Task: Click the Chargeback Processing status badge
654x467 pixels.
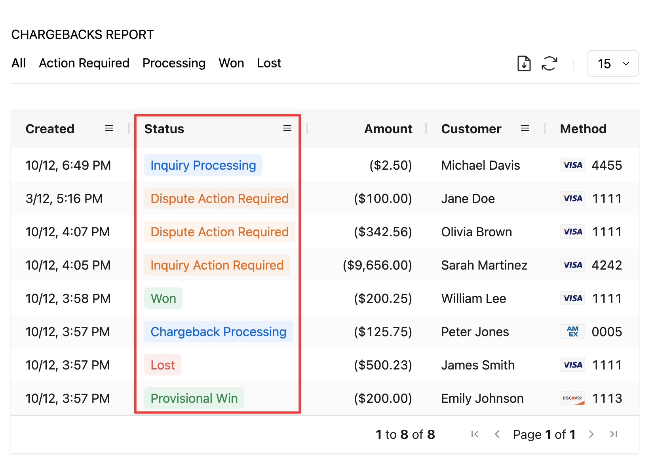Action: (218, 332)
